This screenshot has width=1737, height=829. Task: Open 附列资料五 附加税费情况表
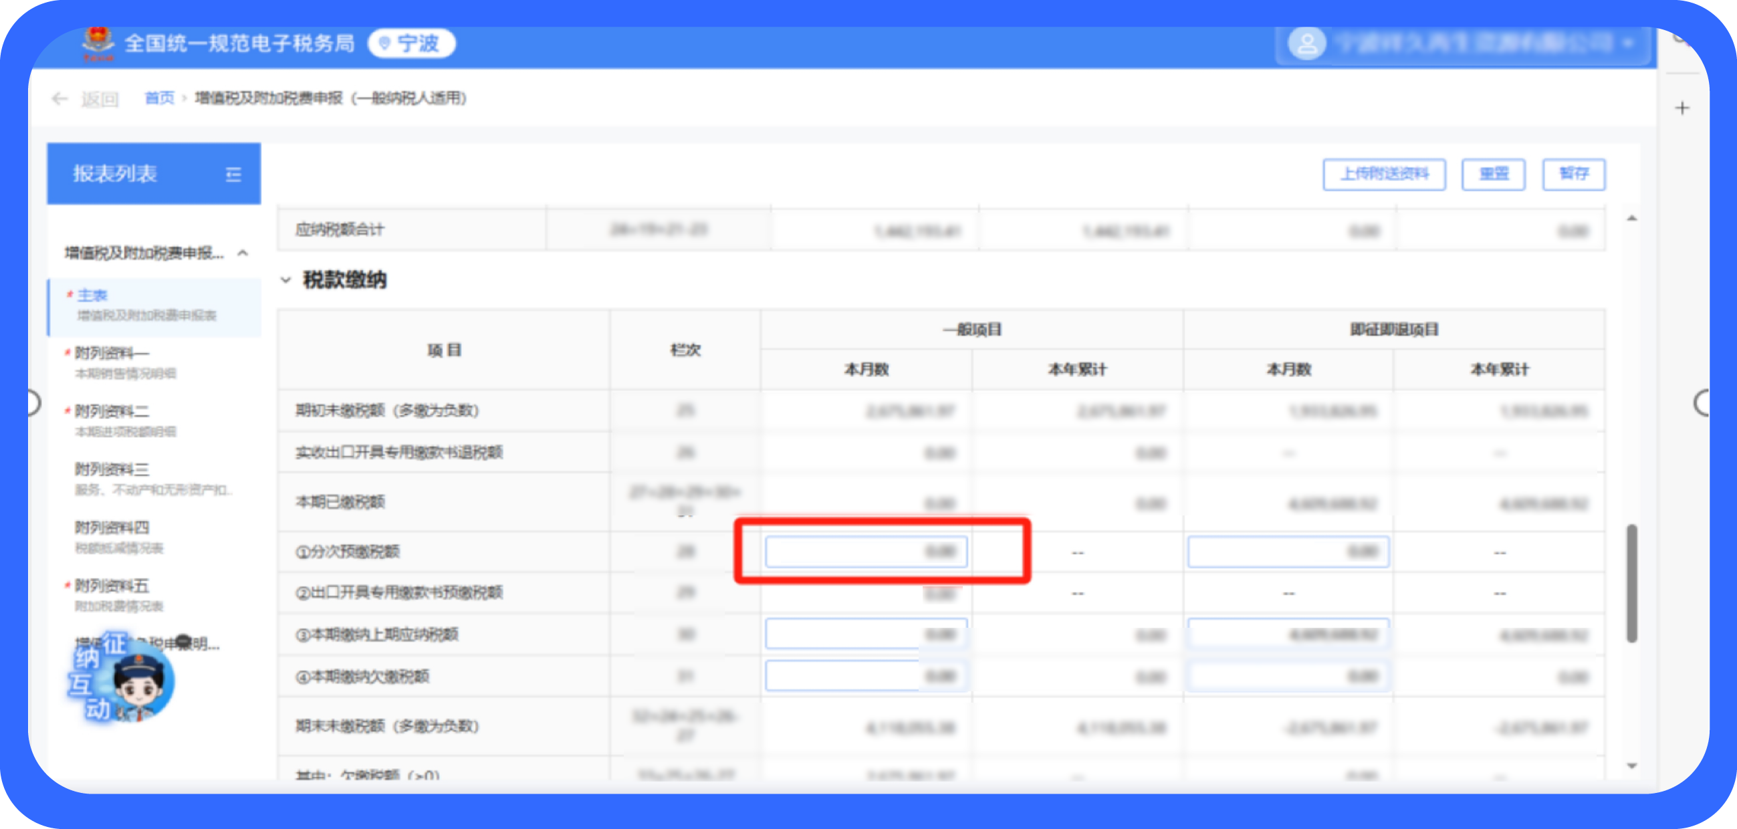coord(112,586)
